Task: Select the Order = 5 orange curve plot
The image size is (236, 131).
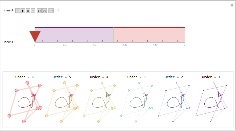Action: tap(62, 102)
